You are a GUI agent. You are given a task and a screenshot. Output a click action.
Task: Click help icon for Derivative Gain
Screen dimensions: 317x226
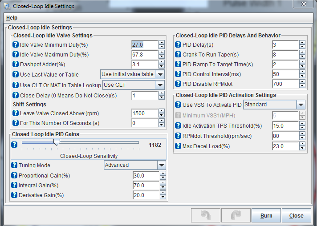pyautogui.click(x=14, y=195)
